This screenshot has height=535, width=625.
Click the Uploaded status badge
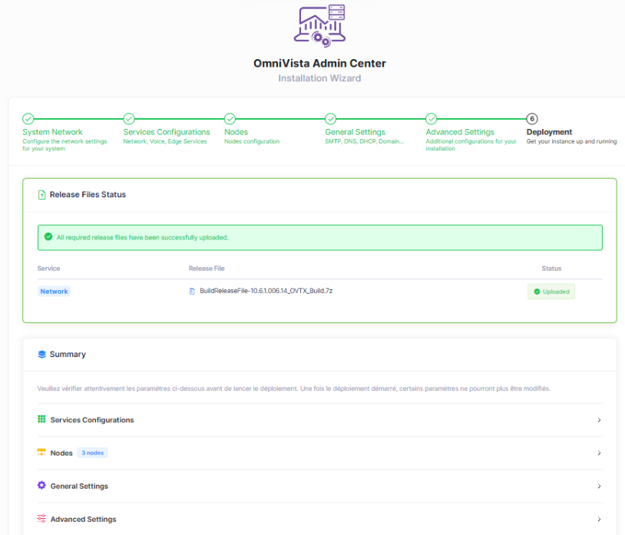[551, 292]
